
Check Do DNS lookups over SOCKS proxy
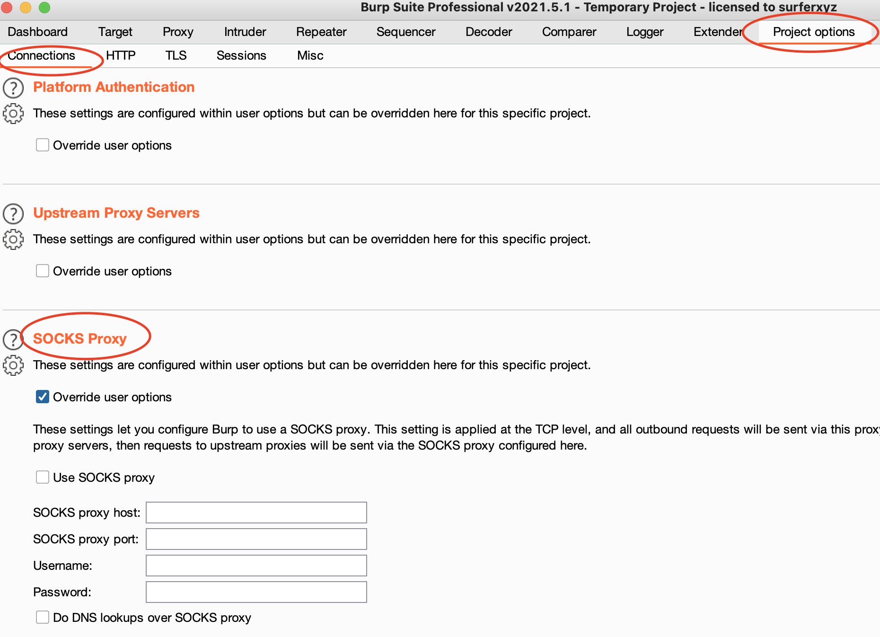point(43,617)
